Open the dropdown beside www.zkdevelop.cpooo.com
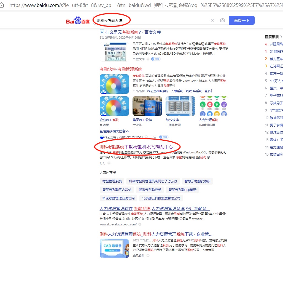The image size is (283, 285). pyautogui.click(x=140, y=224)
